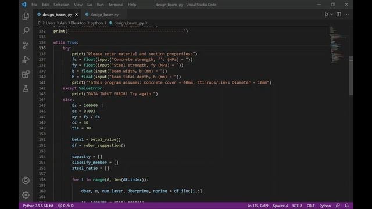The width and height of the screenshot is (372, 209).
Task: Select language mode Python in status bar
Action: coord(325,206)
